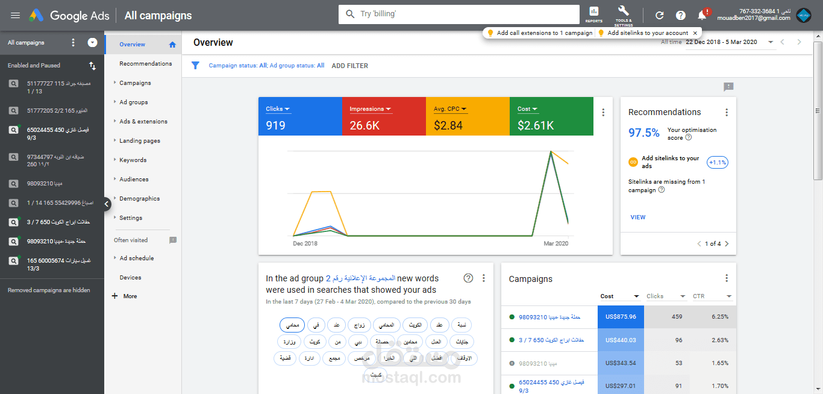This screenshot has width=823, height=394.
Task: Open notifications bell icon
Action: point(703,15)
